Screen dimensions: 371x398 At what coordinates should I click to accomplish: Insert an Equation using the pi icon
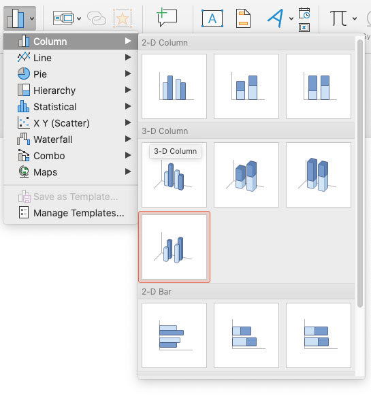click(x=338, y=18)
